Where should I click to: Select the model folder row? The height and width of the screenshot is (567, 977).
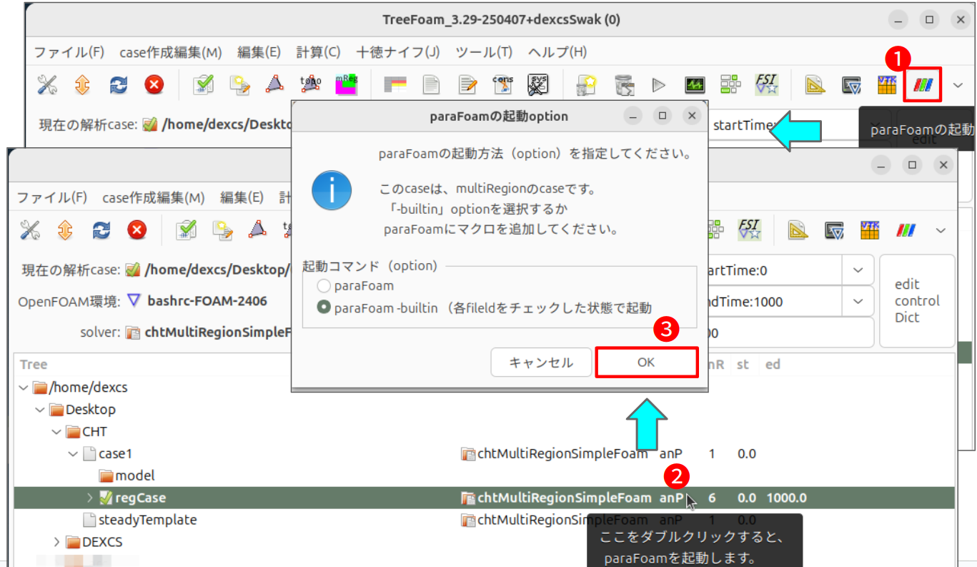coord(485,475)
